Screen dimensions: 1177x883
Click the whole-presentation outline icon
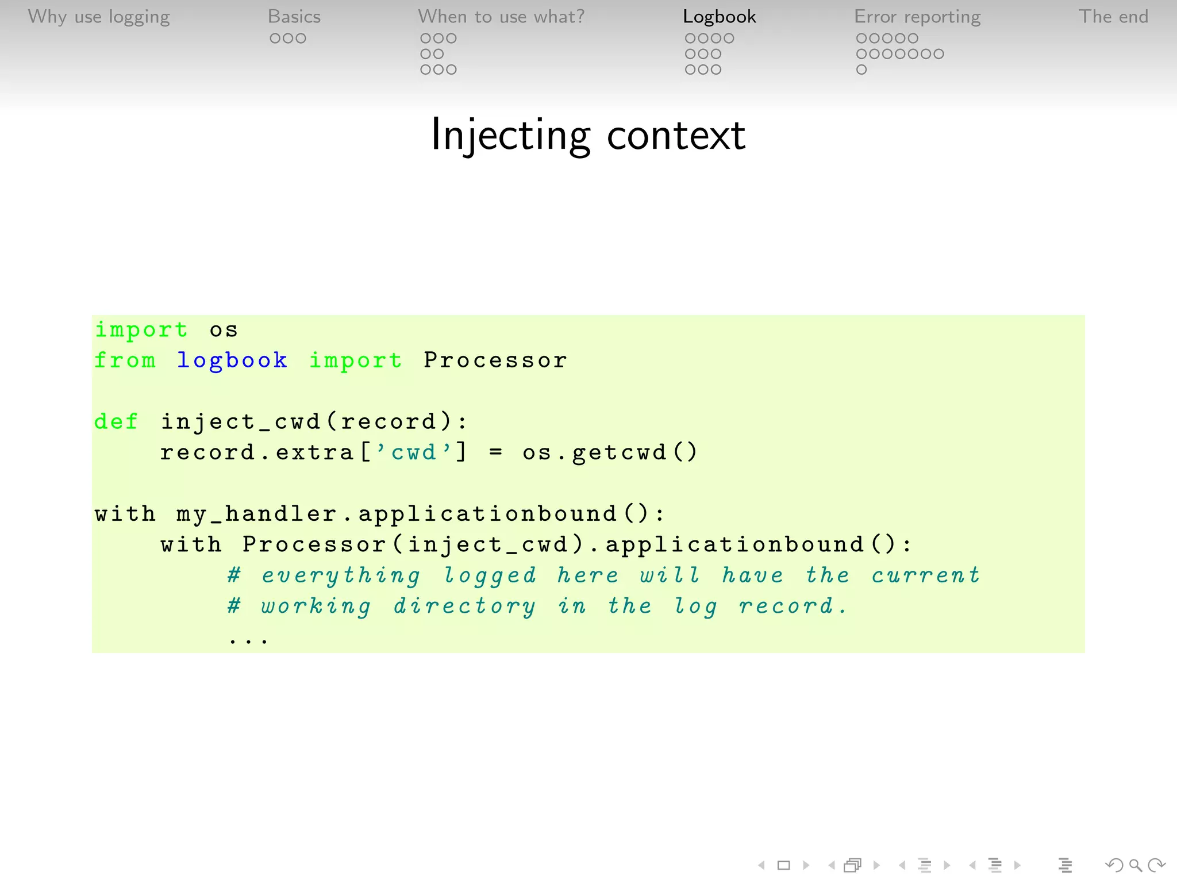coord(1065,865)
